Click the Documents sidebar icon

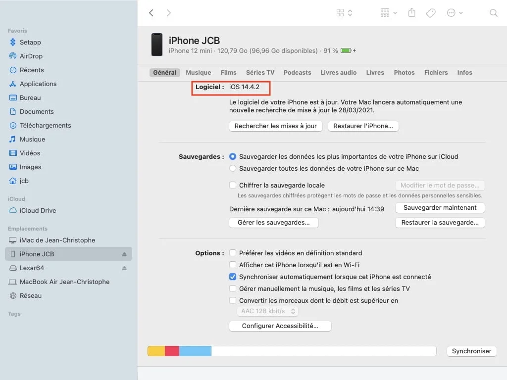(x=12, y=112)
